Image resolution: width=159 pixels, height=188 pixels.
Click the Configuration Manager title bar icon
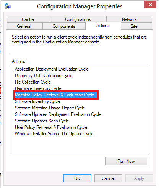[x=8, y=6]
